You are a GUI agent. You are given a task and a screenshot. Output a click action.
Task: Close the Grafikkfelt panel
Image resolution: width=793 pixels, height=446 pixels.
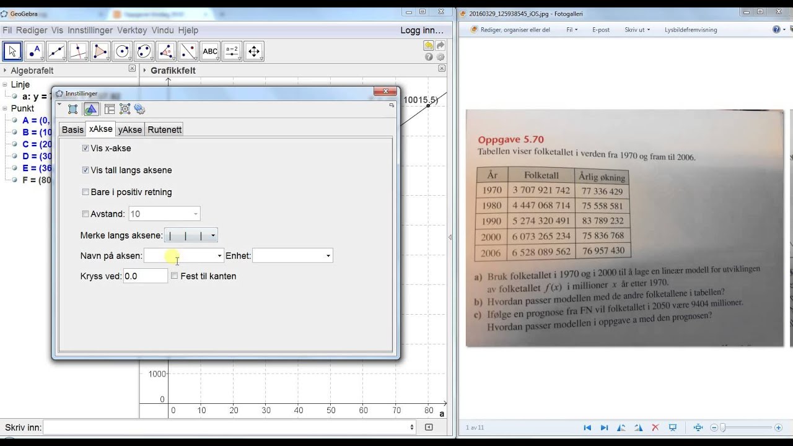coord(442,69)
